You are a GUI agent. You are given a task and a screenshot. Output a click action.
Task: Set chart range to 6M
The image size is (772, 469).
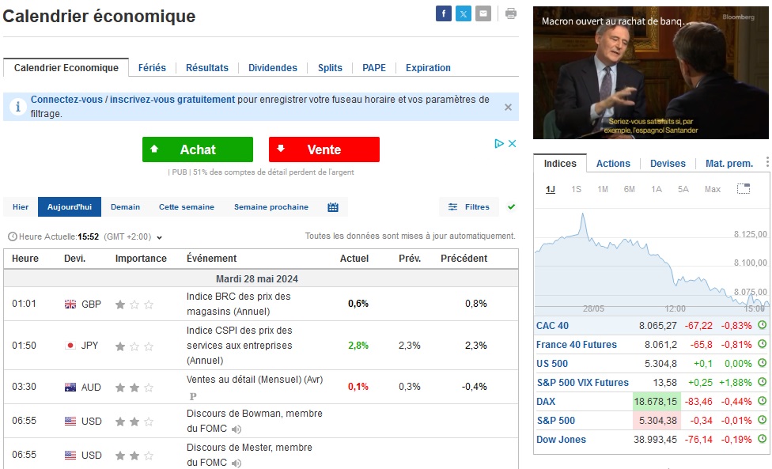[x=629, y=189]
